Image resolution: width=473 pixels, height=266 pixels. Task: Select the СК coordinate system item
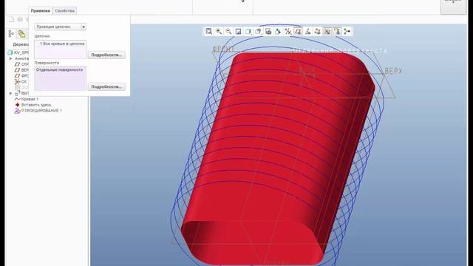coord(21,82)
